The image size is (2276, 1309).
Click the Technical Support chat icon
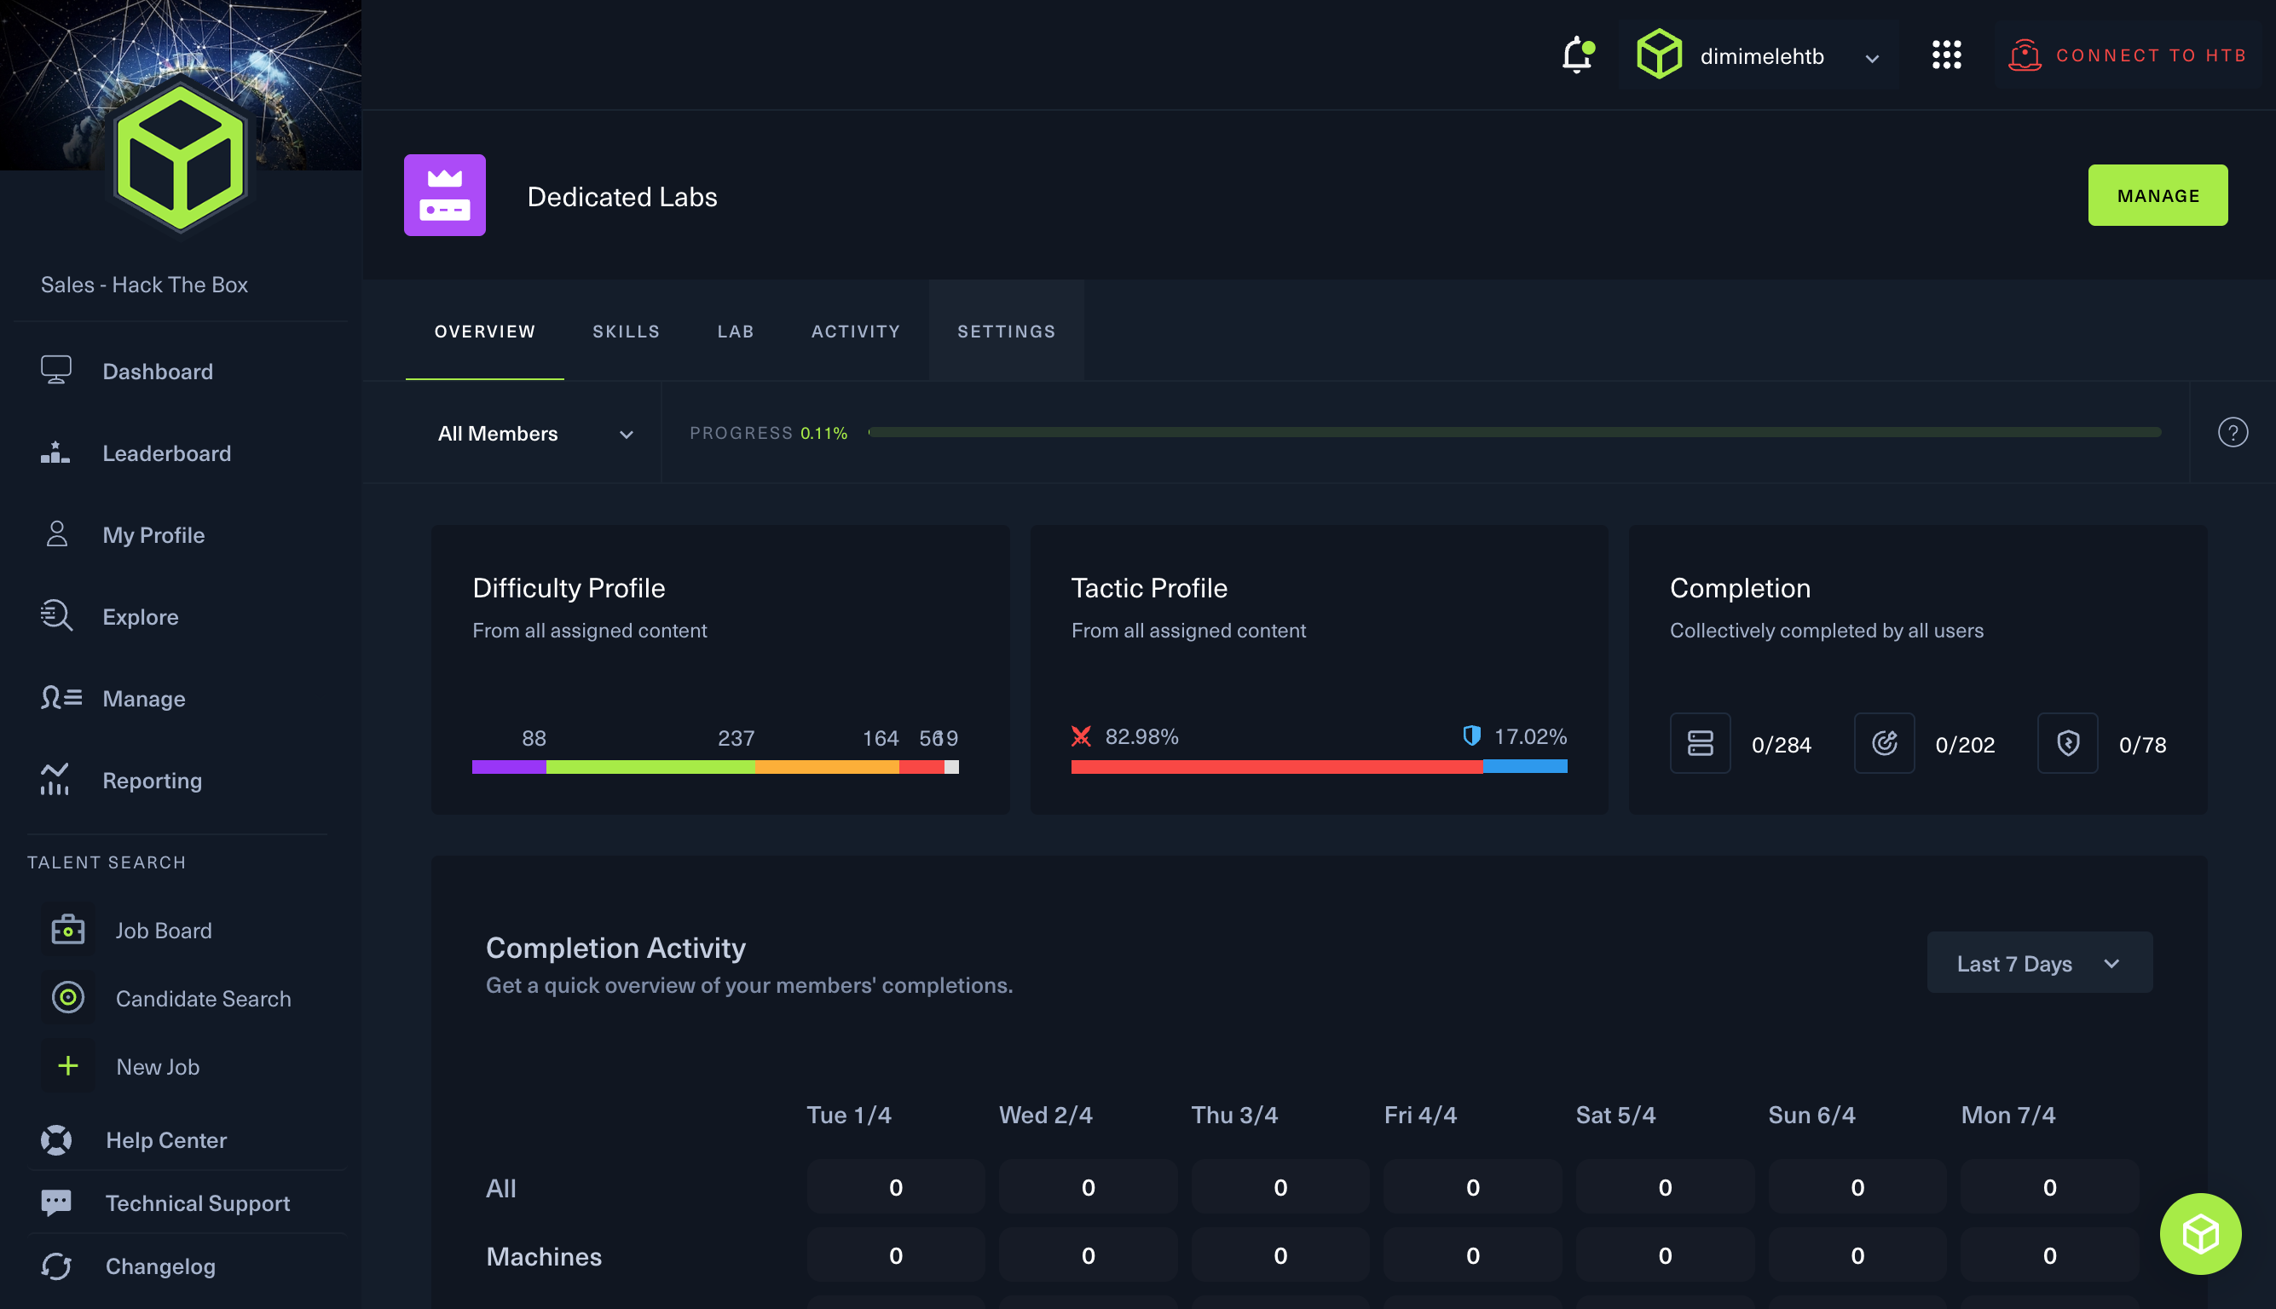click(x=55, y=1203)
